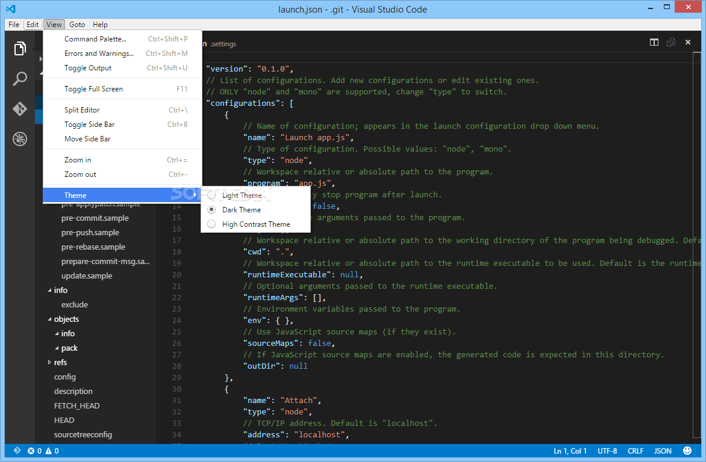Open pre-commit.sample file
This screenshot has height=462, width=706.
95,218
